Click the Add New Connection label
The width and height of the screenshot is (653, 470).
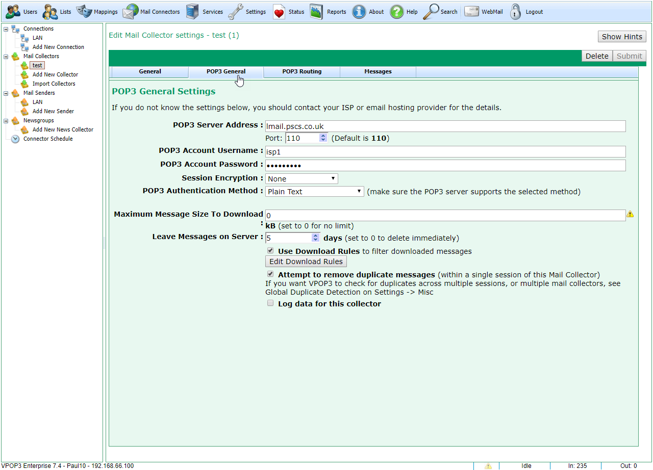[58, 47]
